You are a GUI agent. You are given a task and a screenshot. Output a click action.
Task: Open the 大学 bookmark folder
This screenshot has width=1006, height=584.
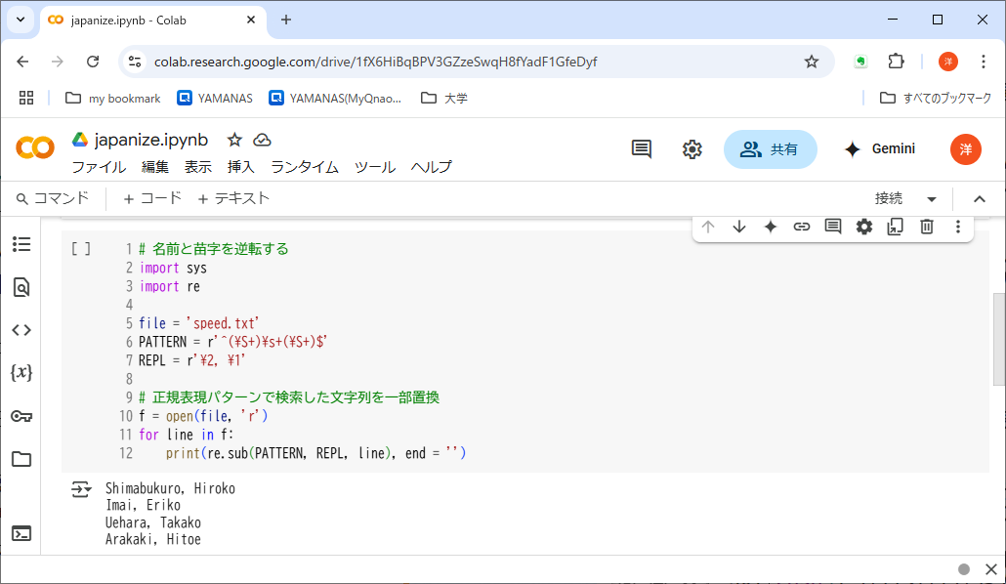(444, 99)
